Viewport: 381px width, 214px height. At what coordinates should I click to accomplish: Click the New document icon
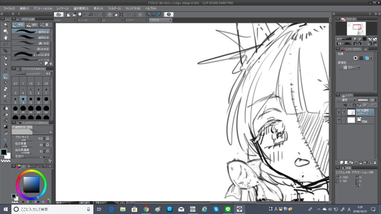[x=68, y=15]
